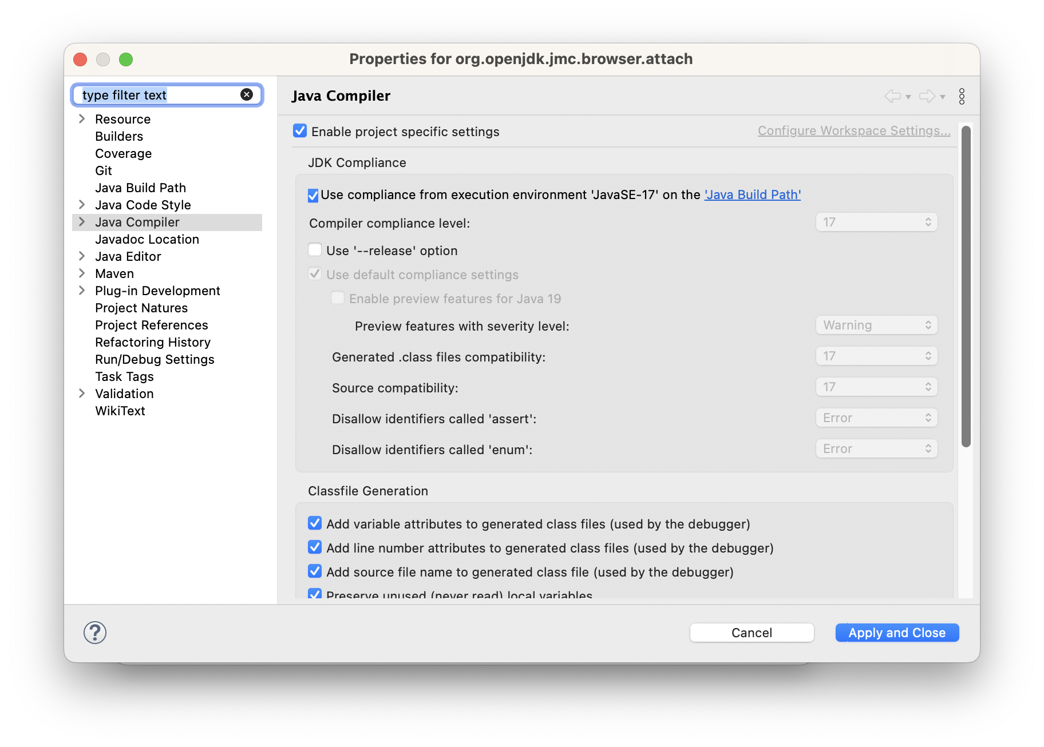Image resolution: width=1044 pixels, height=747 pixels.
Task: Select Task Tags page
Action: tap(124, 376)
